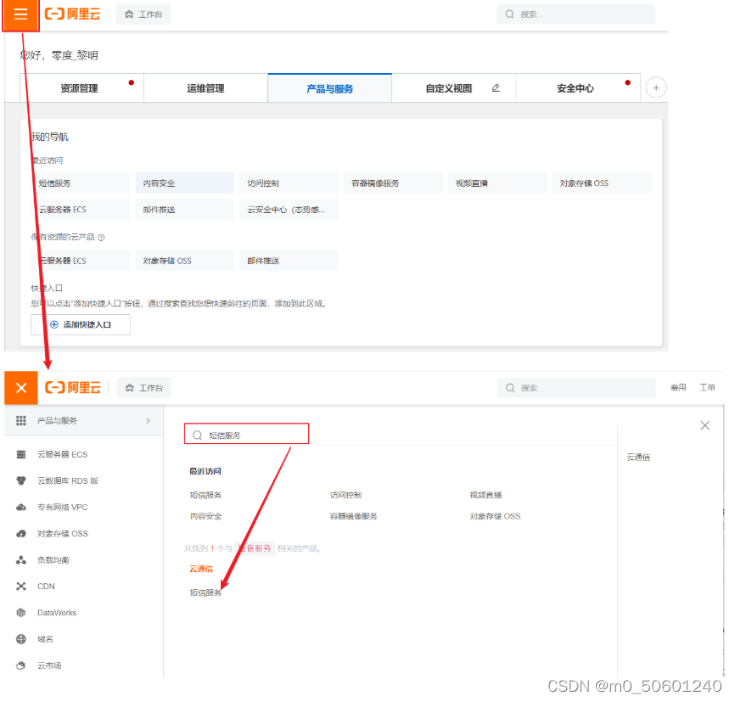The height and width of the screenshot is (702, 735).
Task: Open 对象存储 OSS in search panel recent list
Action: 495,516
